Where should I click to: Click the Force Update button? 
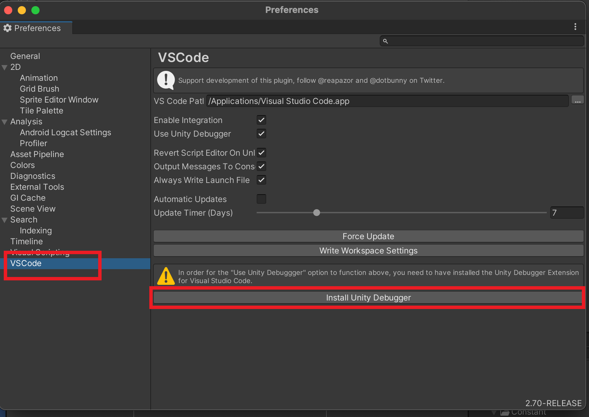368,236
